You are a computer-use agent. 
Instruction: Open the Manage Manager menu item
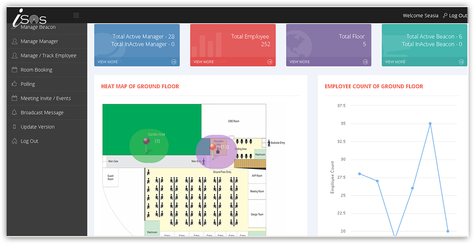tap(47, 41)
